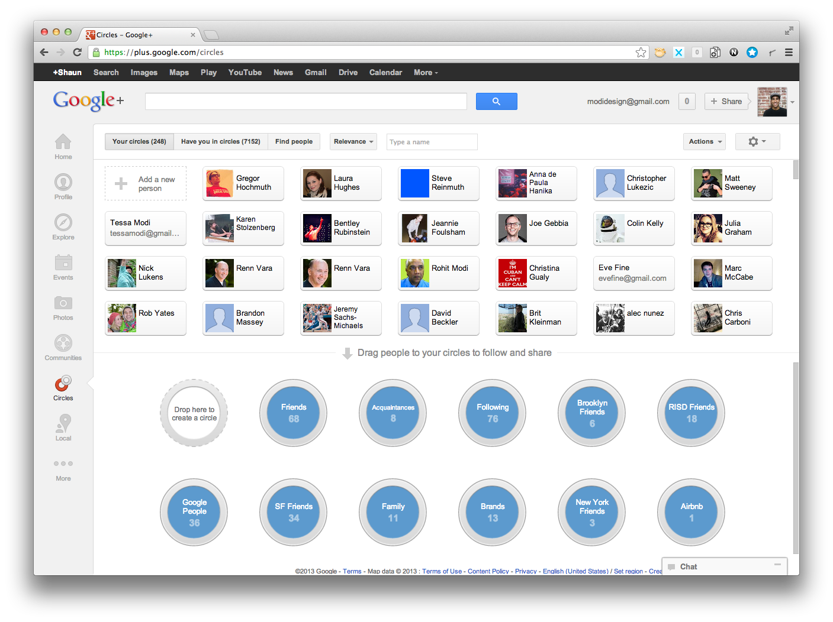
Task: Open the Actions dropdown
Action: pos(705,142)
